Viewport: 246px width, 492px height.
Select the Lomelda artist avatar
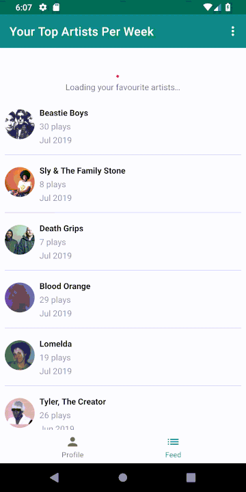coord(20,355)
